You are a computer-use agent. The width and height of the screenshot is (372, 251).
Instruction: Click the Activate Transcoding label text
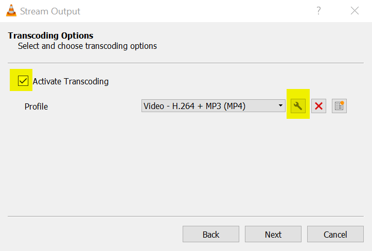point(70,81)
